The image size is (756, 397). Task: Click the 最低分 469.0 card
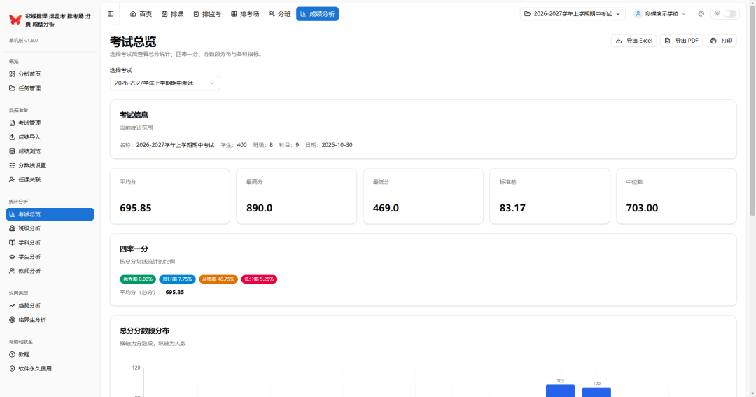tap(423, 196)
